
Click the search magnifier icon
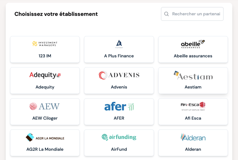pyautogui.click(x=166, y=14)
